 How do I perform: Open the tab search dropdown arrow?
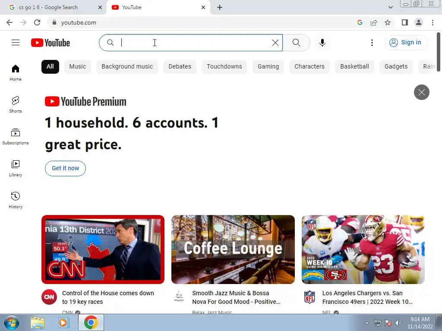[x=390, y=7]
